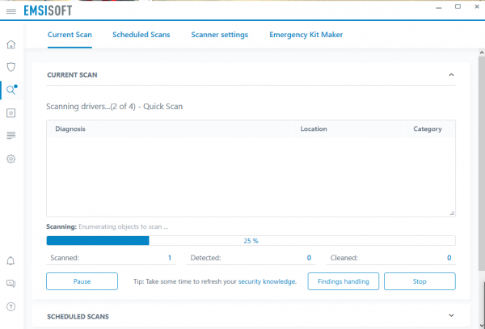Click the Scanned count value 1
485x329 pixels.
(170, 258)
